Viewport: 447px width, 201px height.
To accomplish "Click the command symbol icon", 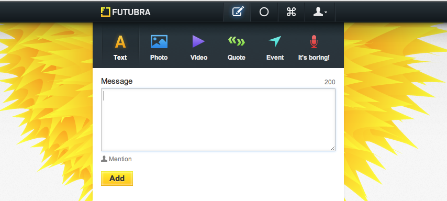I will [291, 12].
